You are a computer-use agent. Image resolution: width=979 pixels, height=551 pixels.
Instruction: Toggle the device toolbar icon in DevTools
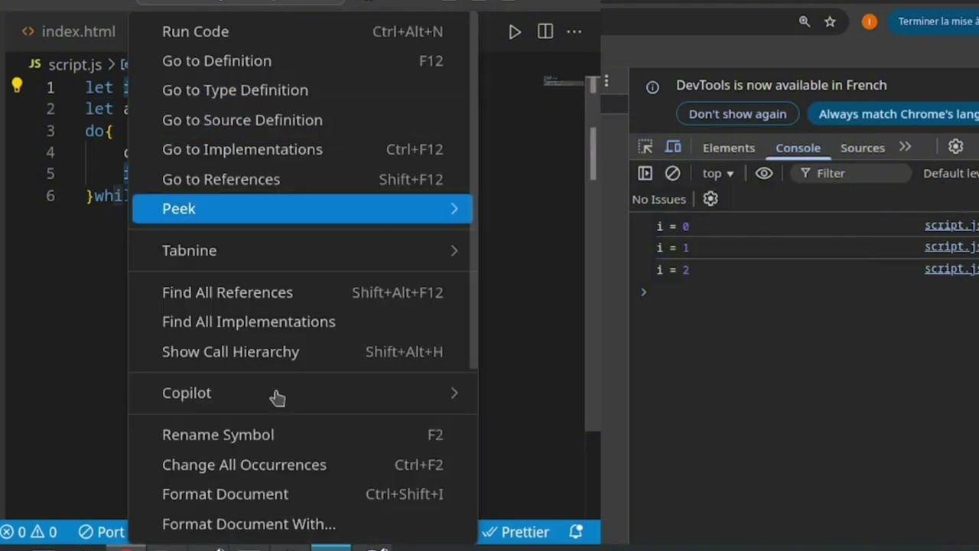(x=673, y=147)
